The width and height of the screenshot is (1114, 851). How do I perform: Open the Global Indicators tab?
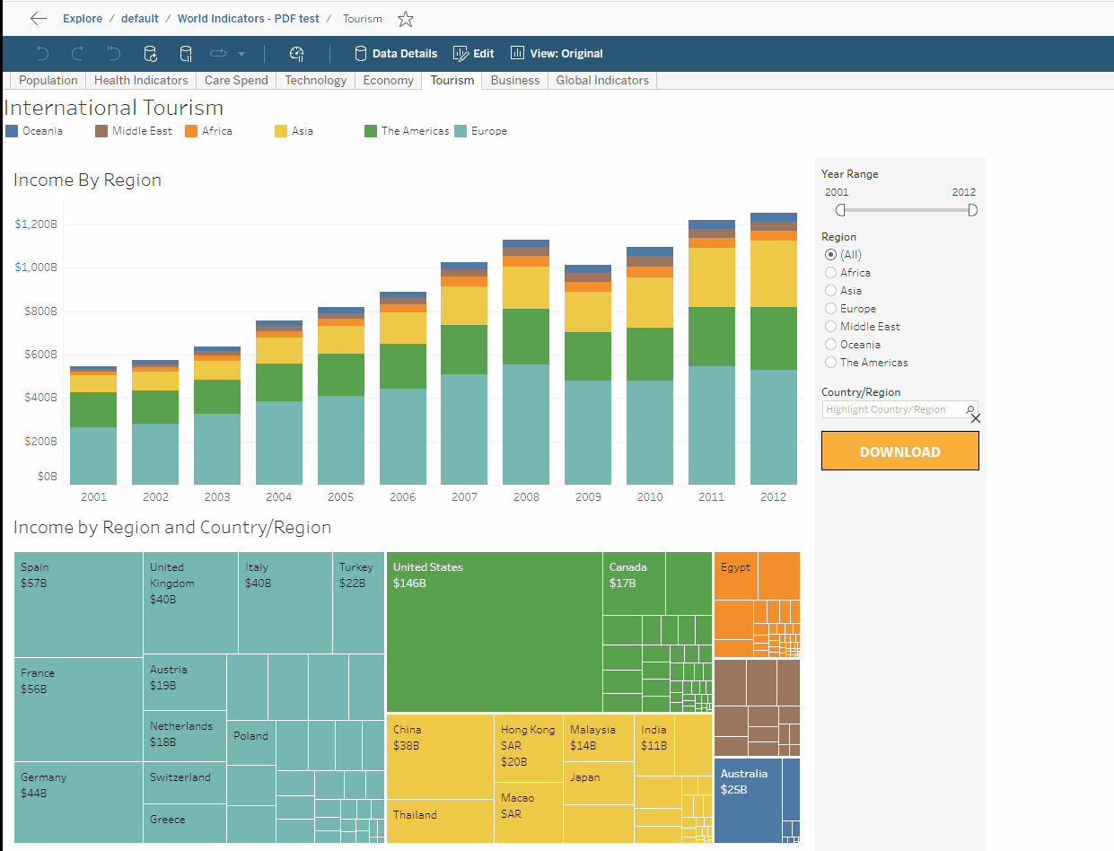coord(601,80)
